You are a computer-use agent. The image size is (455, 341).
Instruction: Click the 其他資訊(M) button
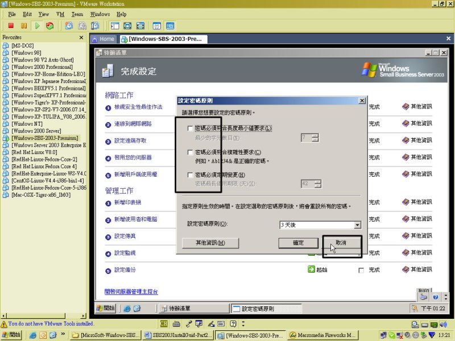[x=210, y=243]
